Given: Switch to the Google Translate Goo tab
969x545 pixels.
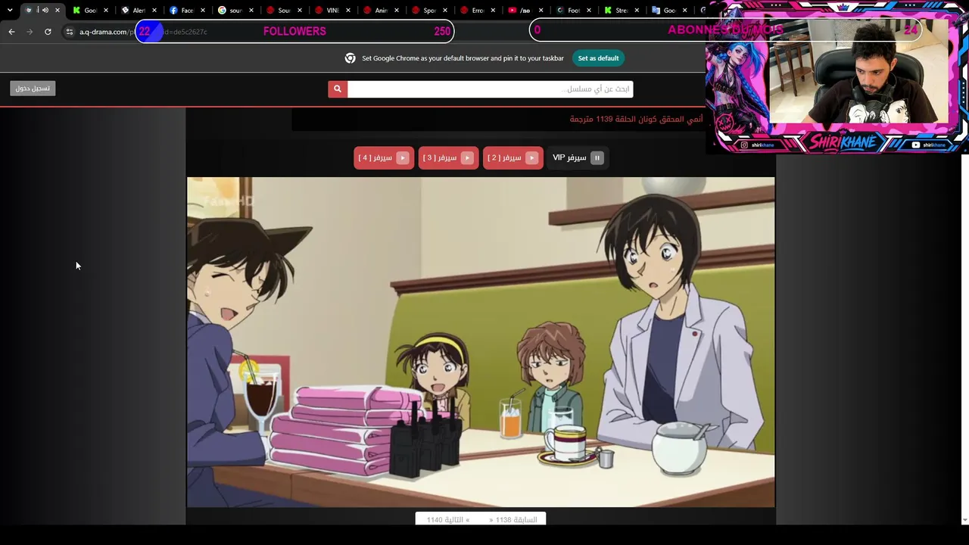Looking at the screenshot, I should tap(670, 10).
